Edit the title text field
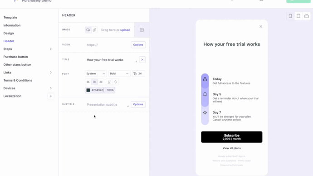The height and width of the screenshot is (176, 313). tap(111, 60)
